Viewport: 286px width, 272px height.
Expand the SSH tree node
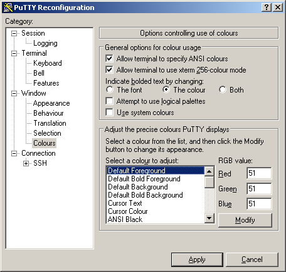tap(26, 163)
